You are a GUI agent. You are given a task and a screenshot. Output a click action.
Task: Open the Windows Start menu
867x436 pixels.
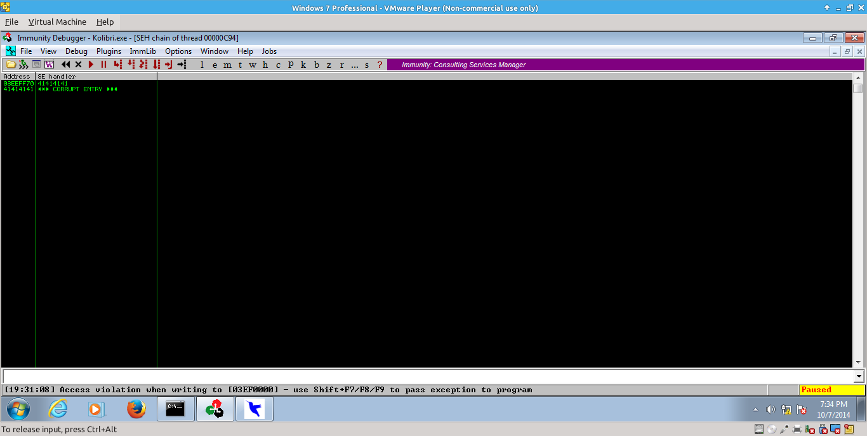18,409
